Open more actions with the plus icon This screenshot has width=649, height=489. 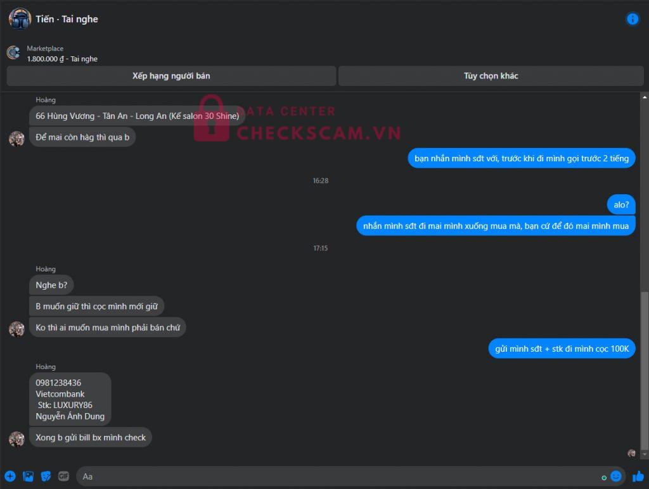(10, 476)
